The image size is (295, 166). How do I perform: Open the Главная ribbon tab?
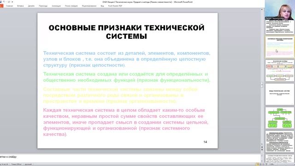click(9, 6)
